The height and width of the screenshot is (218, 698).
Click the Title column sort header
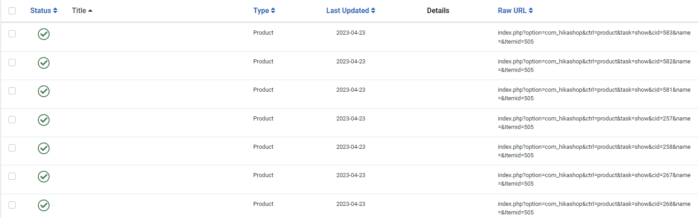82,11
